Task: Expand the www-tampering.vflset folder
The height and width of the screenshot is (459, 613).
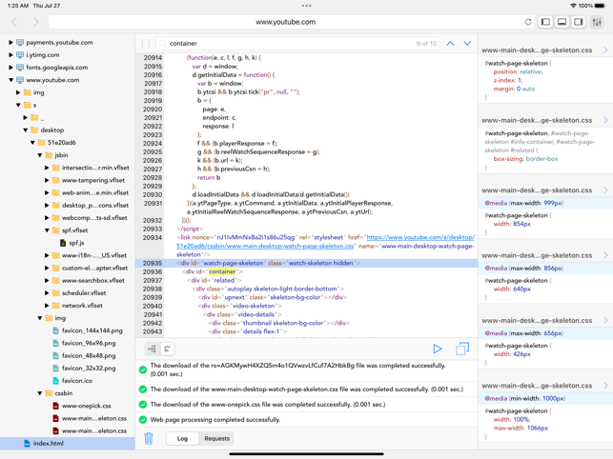Action: [x=47, y=180]
